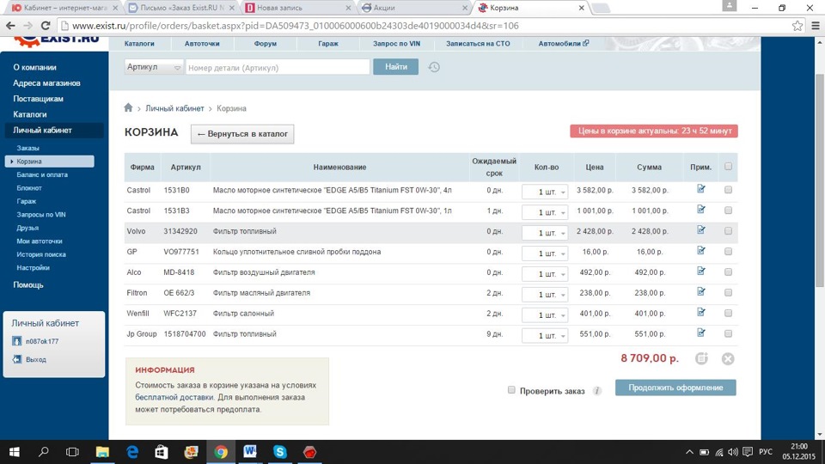Image resolution: width=825 pixels, height=464 pixels.
Task: Open note icon for GP VO977751 row
Action: [701, 250]
